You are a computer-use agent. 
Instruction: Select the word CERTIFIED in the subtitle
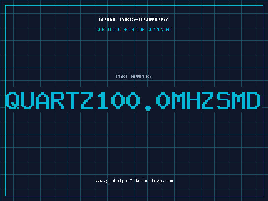pos(109,29)
